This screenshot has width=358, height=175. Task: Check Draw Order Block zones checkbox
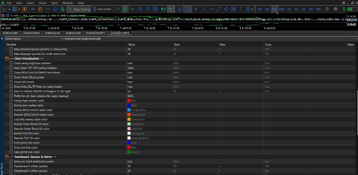tap(11, 77)
